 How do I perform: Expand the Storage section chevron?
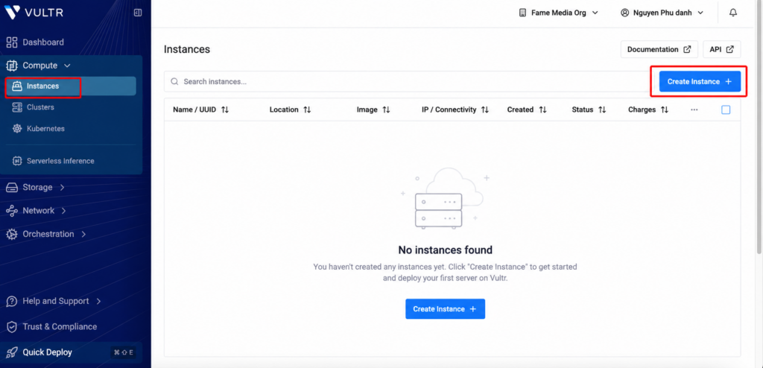63,188
